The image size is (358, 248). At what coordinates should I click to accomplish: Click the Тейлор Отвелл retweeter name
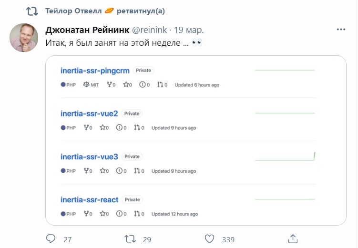73,11
